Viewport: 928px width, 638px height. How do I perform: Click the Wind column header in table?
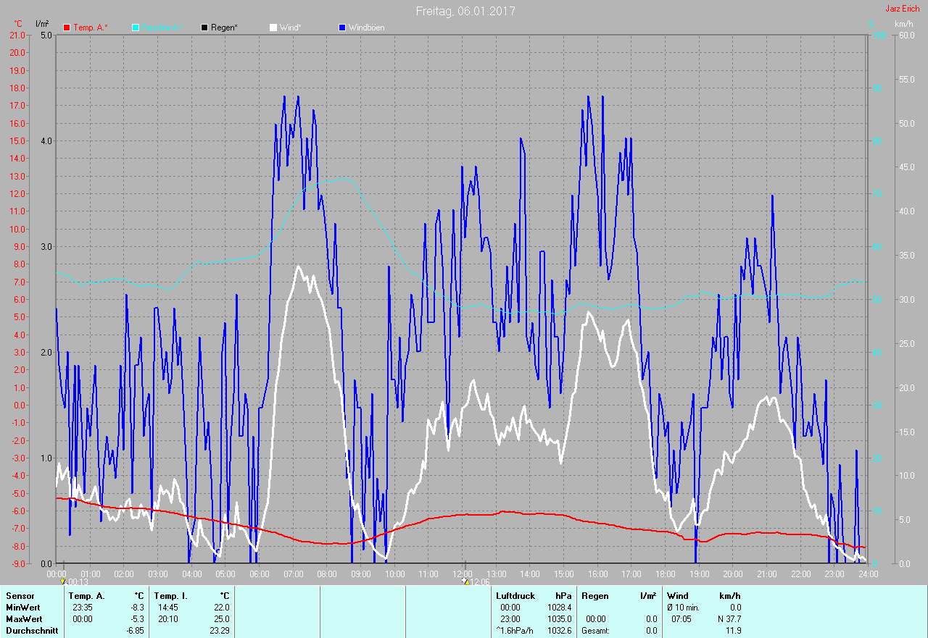(678, 596)
